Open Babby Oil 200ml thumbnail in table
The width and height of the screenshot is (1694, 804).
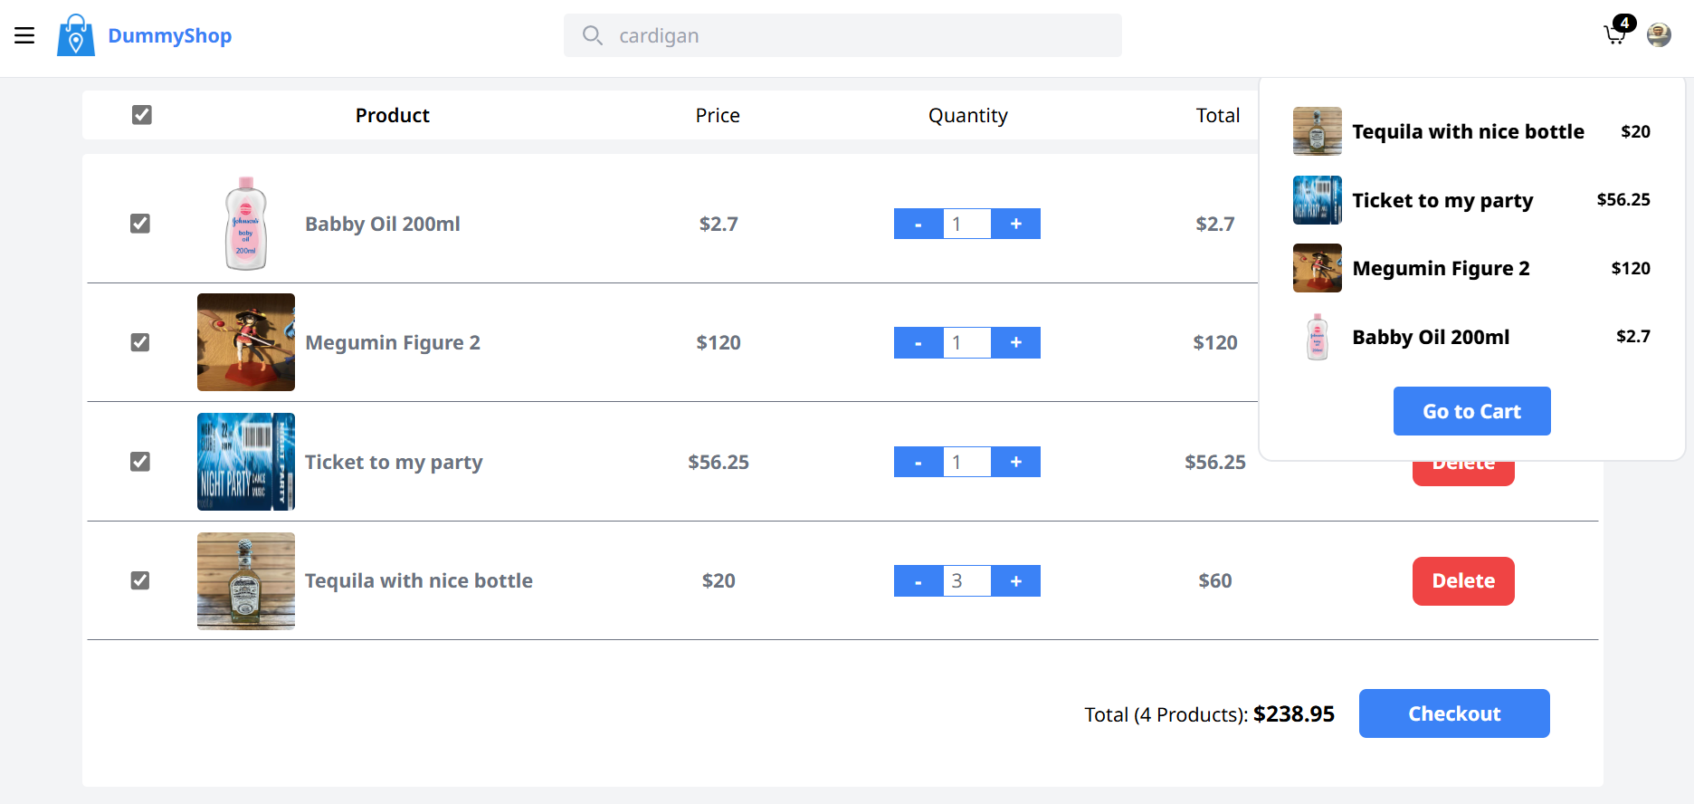(246, 224)
